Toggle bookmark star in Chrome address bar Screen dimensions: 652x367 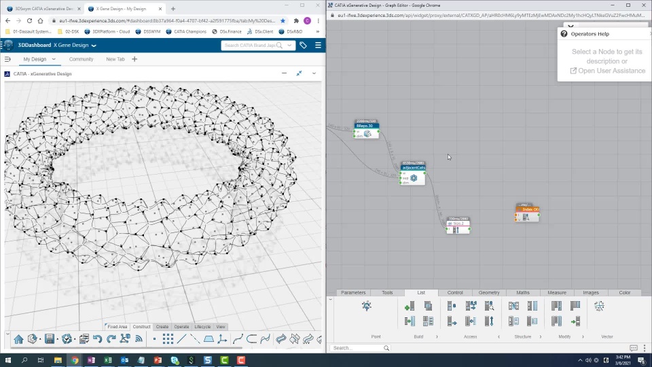(x=283, y=20)
